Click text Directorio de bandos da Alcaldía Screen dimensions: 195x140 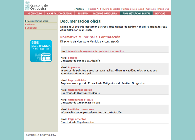pos(80,61)
